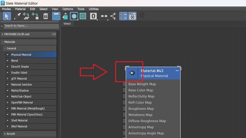Image resolution: width=246 pixels, height=138 pixels.
Task: Click Base Weight Map input socket
Action: (x=124, y=84)
